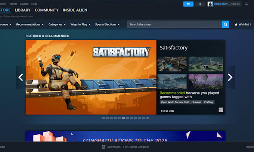Open the View menu

pyautogui.click(x=3, y=4)
